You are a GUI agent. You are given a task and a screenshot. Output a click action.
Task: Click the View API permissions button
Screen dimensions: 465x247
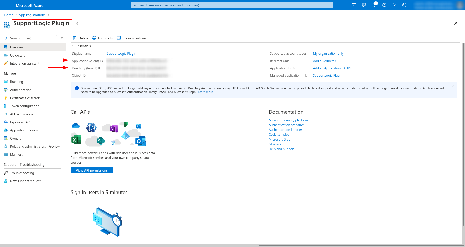point(92,170)
